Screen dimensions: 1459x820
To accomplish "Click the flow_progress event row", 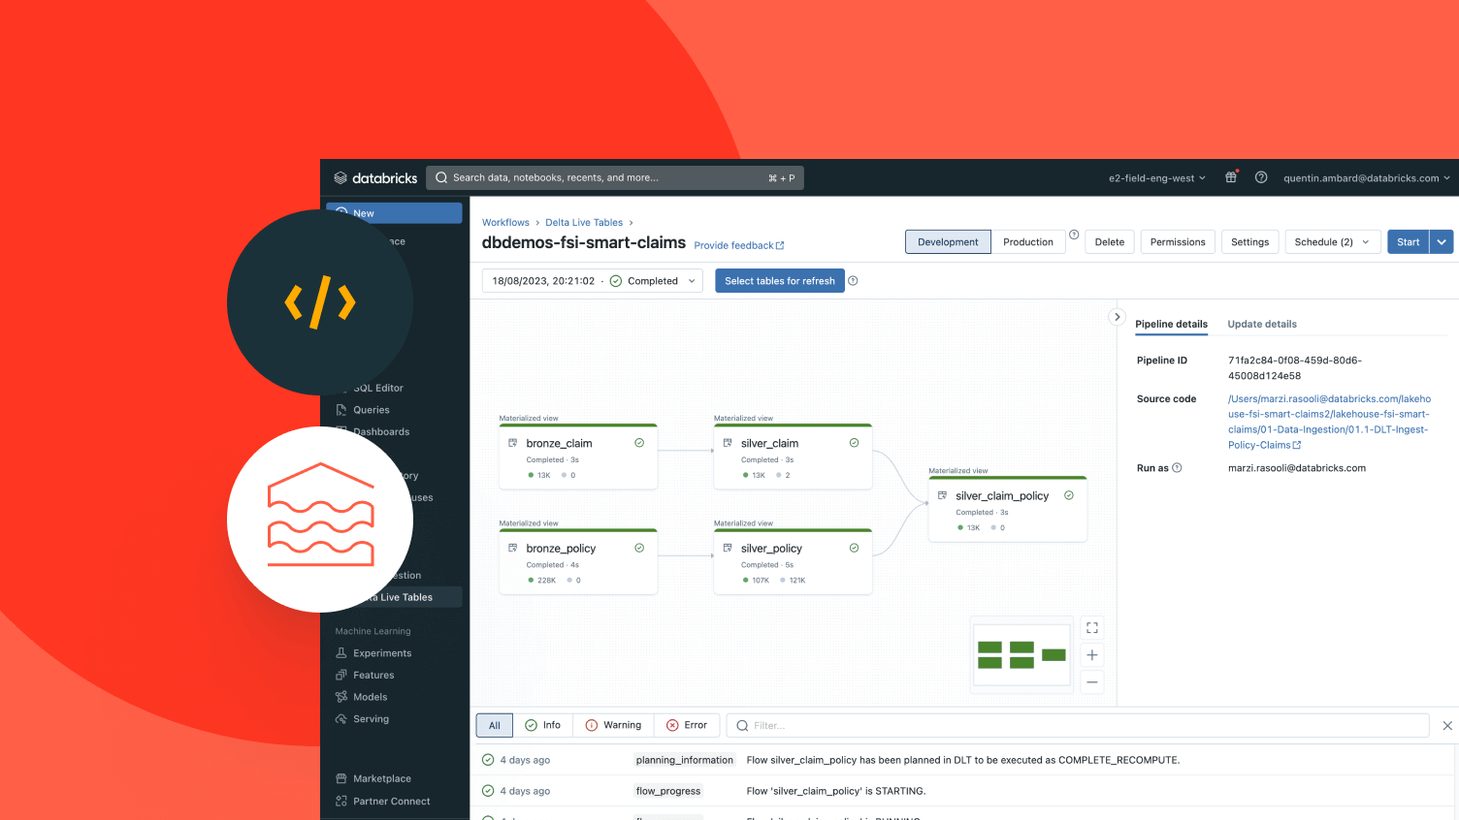I will 964,791.
